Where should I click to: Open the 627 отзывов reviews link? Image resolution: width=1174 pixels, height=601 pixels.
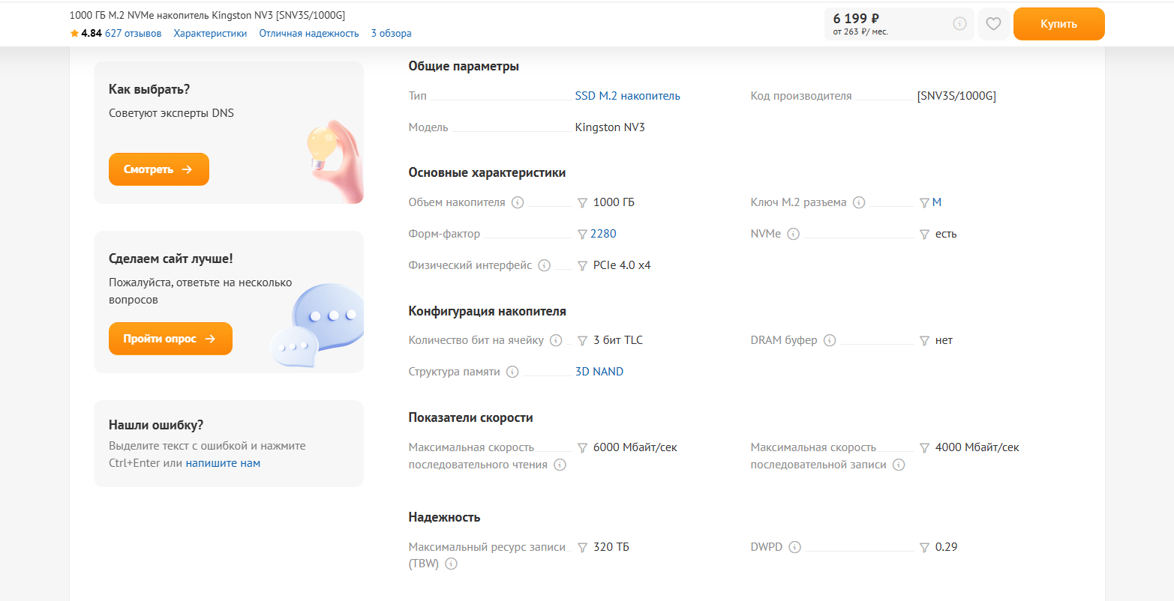(x=133, y=33)
